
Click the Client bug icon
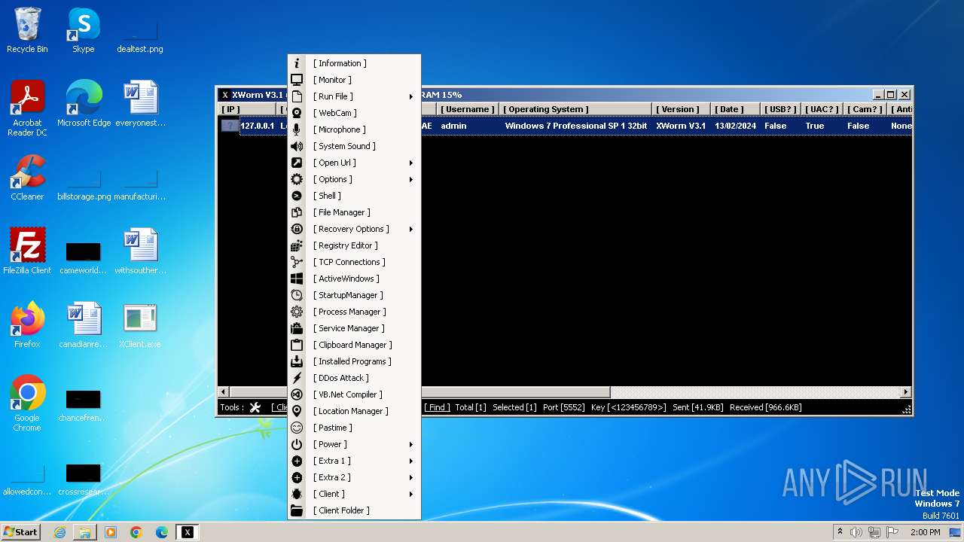pos(297,494)
